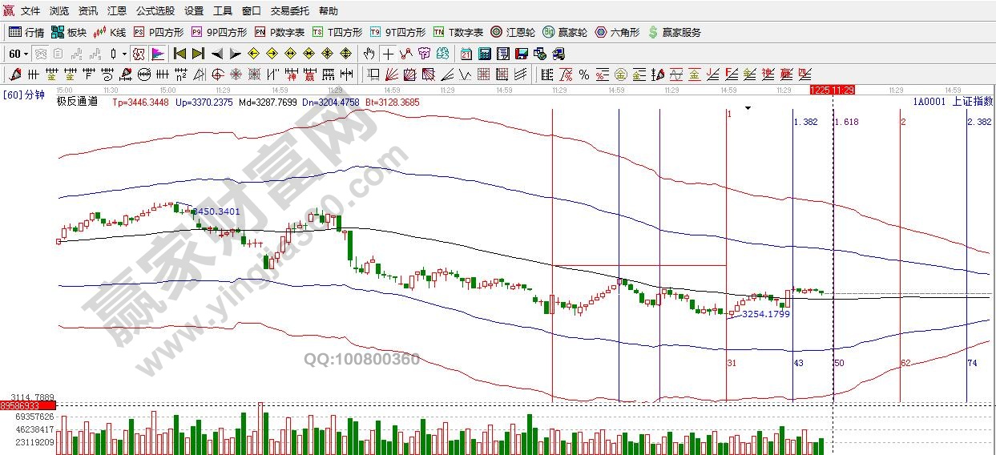Image resolution: width=996 pixels, height=455 pixels.
Task: Open the 六角形 hexagon tool
Action: [617, 33]
